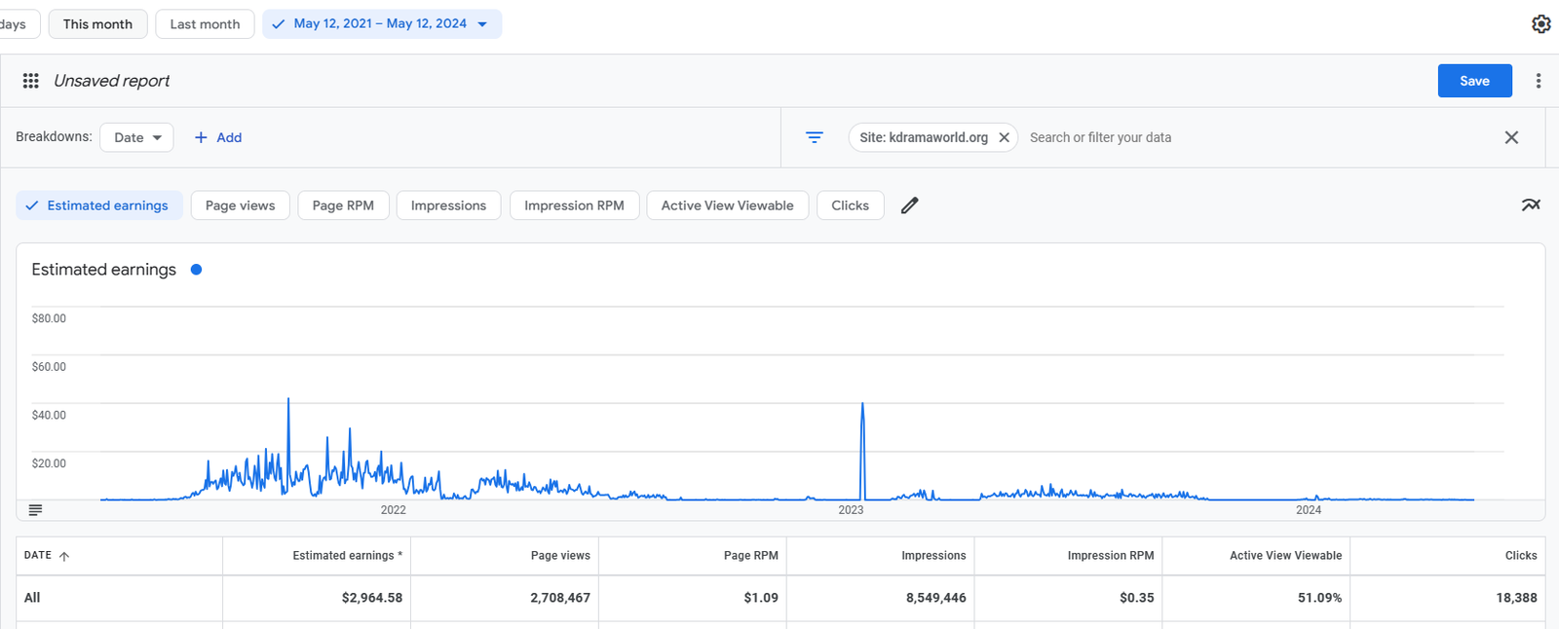1559x629 pixels.
Task: Open the custom date range dropdown
Action: tap(382, 24)
